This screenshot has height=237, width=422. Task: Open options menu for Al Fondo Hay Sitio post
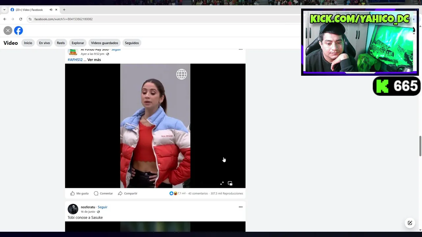[241, 50]
